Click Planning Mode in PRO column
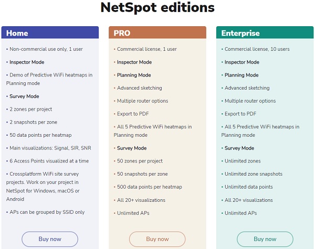Screen dimensions: 315x249 134,75
